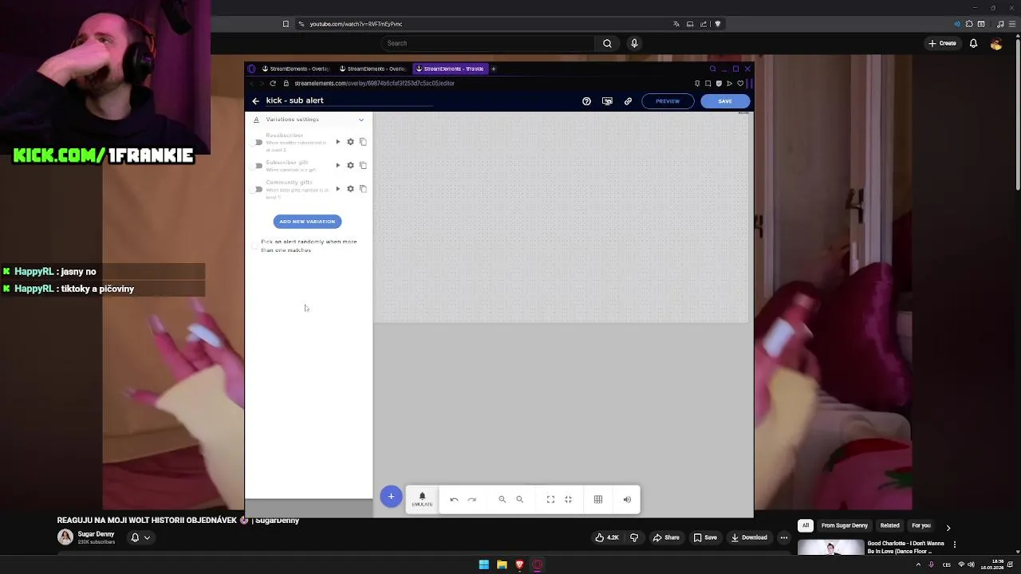1021x574 pixels.
Task: Duplicate the Resubscriber variation
Action: coord(363,142)
